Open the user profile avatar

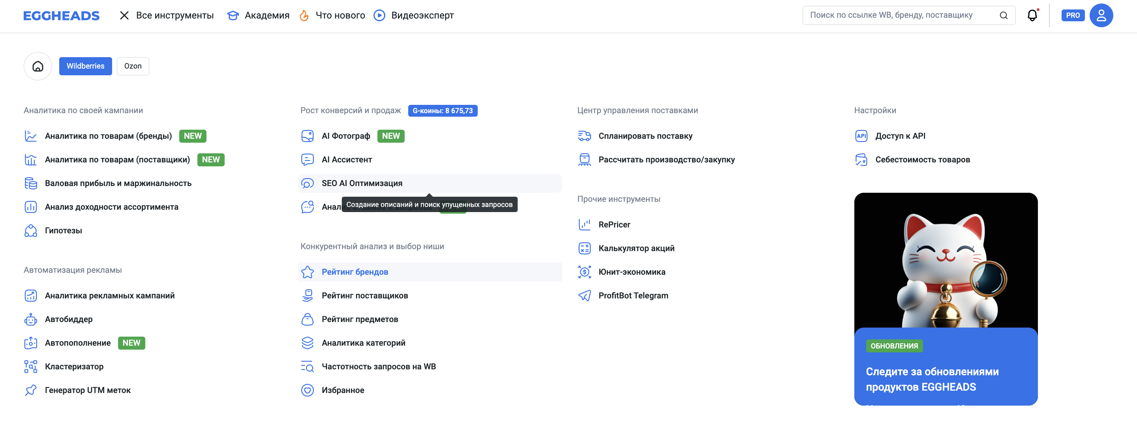pyautogui.click(x=1101, y=15)
